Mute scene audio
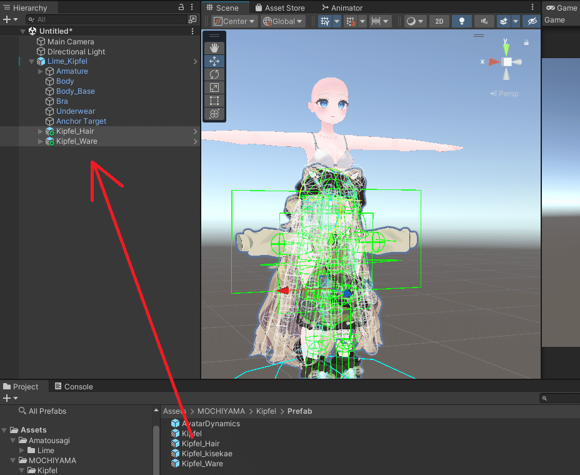 tap(483, 21)
